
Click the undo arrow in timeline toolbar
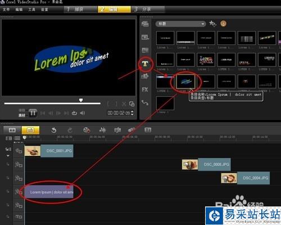coord(54,130)
